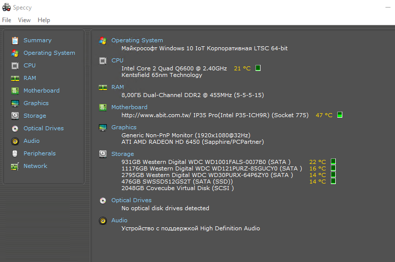Viewport: 395px width, 262px height.
Task: Click the Network card icon in sidebar
Action: click(x=15, y=166)
